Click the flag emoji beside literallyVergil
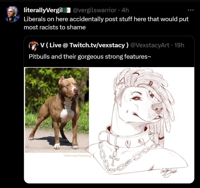 (67, 10)
